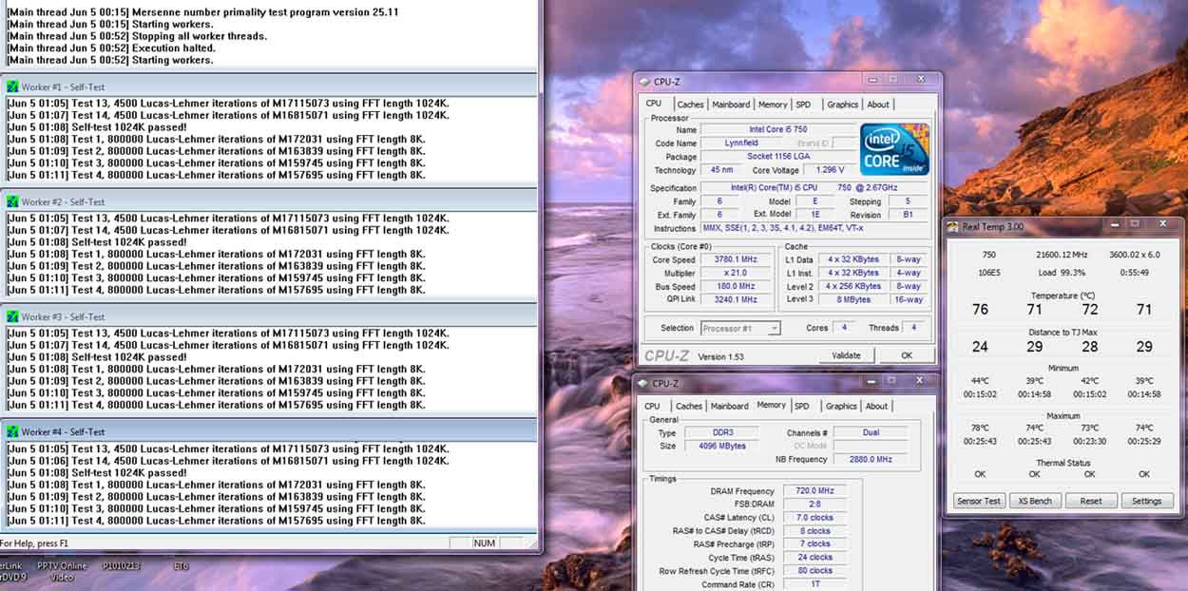Click the '80 clocks' Row Refresh Cycle Time value
1188x591 pixels.
tap(815, 571)
